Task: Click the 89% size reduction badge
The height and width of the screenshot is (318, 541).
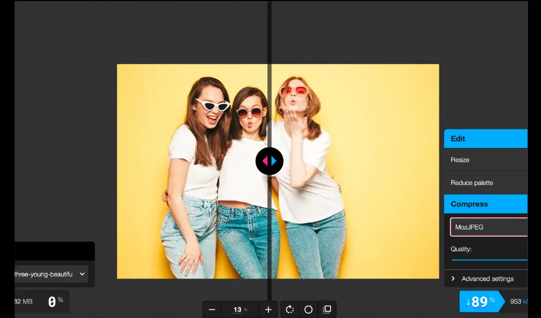Action: (x=480, y=302)
